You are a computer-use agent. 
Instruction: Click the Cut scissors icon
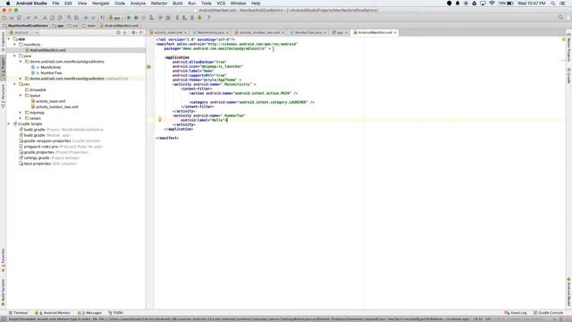[45, 18]
